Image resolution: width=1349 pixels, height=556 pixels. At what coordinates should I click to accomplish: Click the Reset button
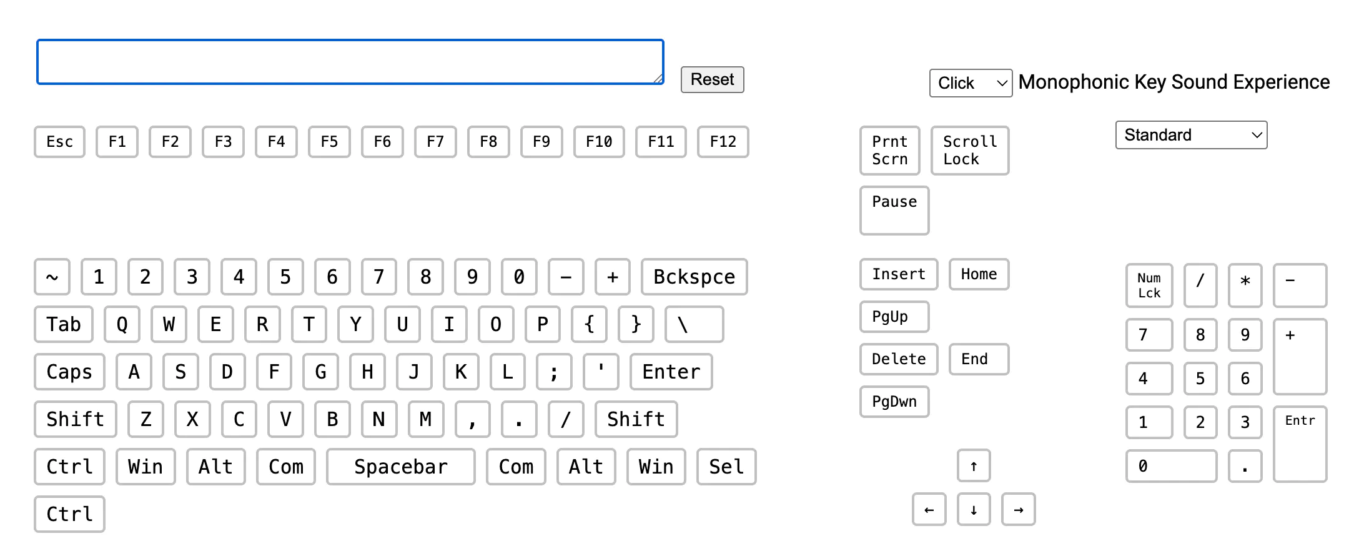coord(712,80)
